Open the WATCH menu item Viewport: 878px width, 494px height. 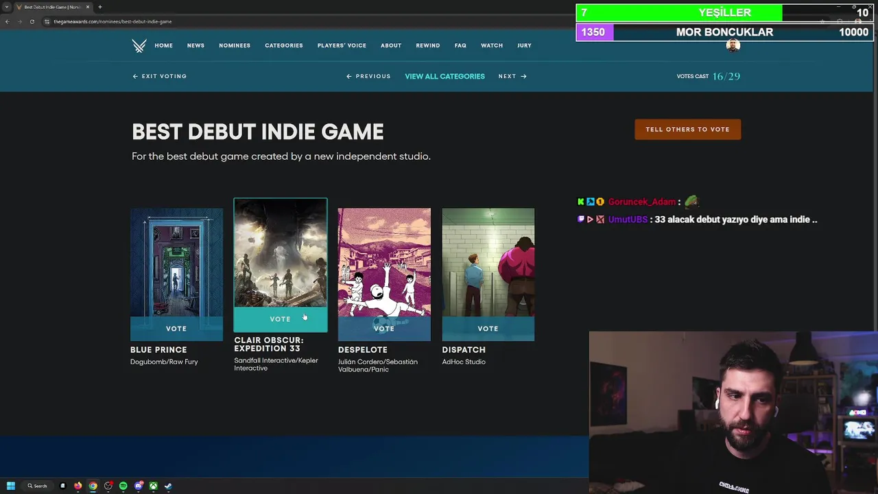coord(492,45)
